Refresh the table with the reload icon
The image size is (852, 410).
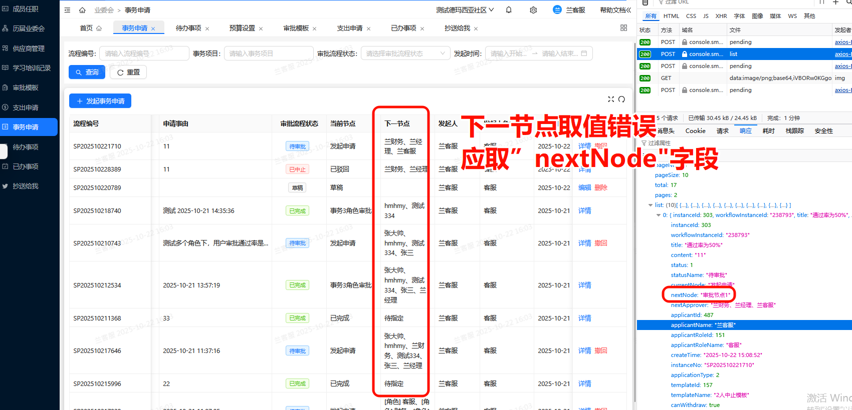(621, 99)
